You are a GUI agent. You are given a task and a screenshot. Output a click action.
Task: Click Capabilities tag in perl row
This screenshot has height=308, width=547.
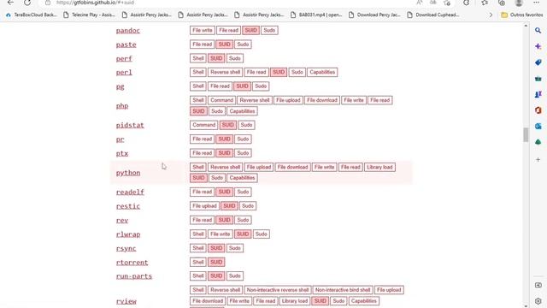pyautogui.click(x=322, y=72)
